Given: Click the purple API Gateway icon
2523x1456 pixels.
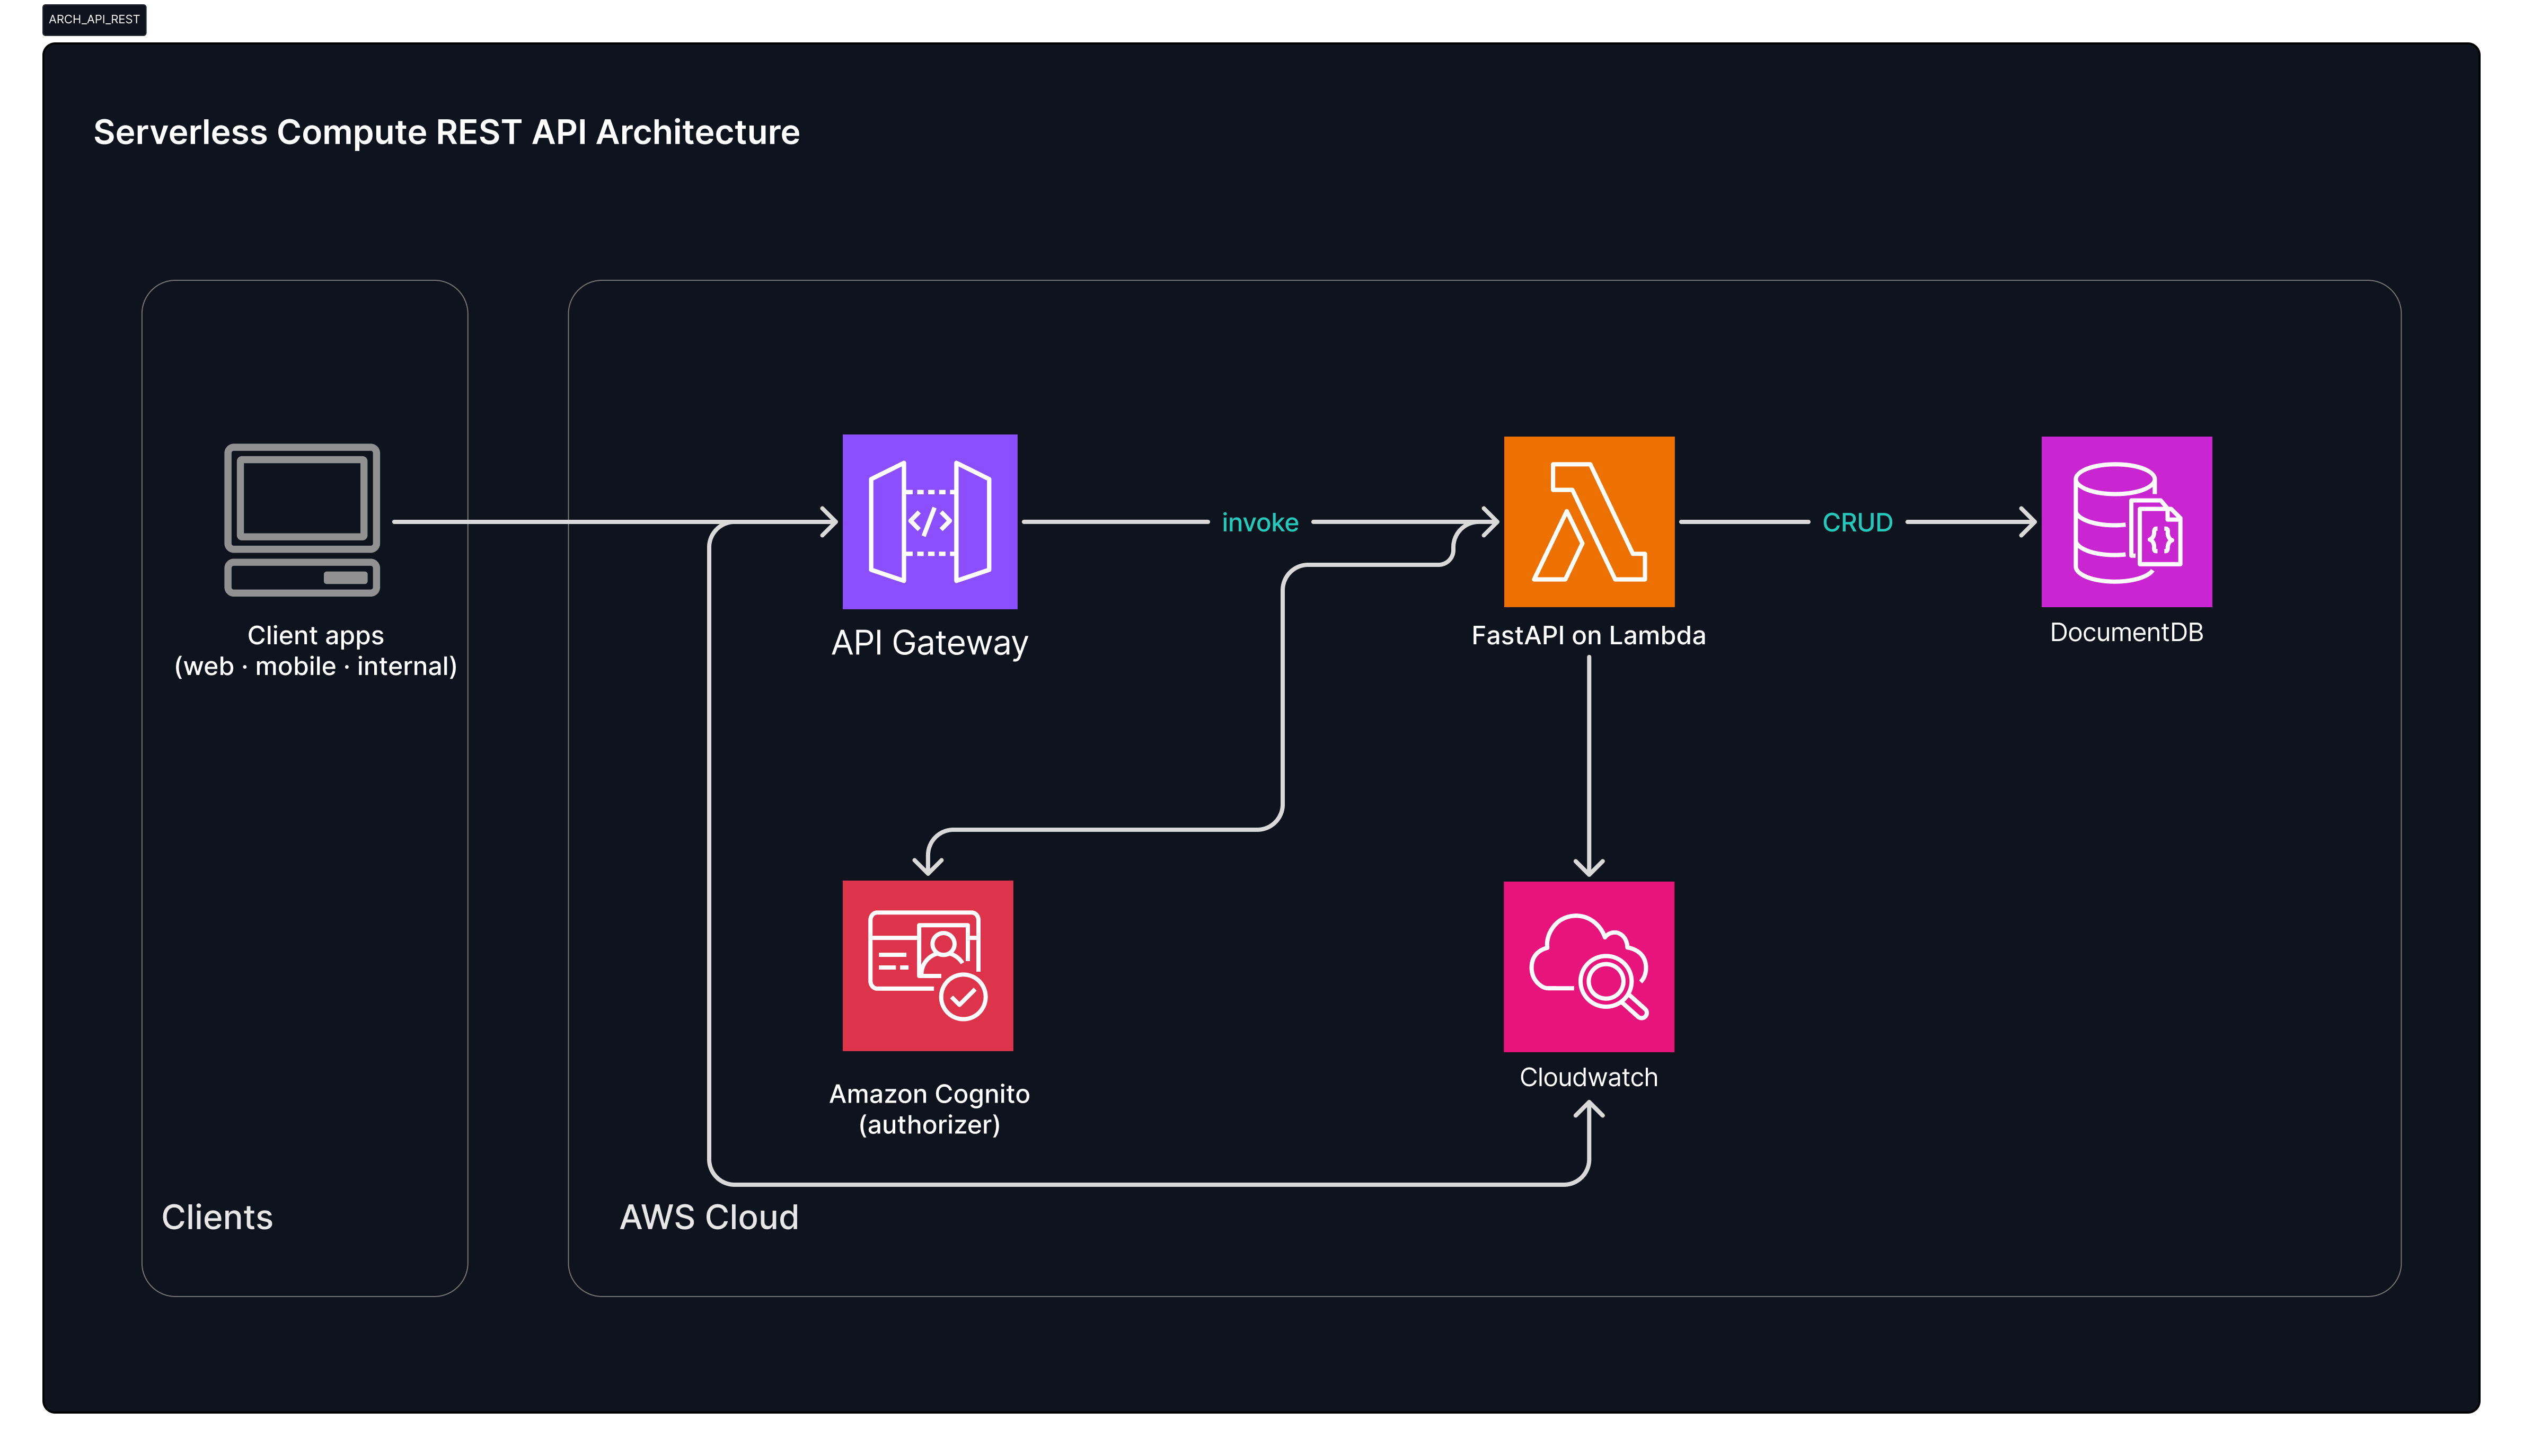Looking at the screenshot, I should (x=929, y=521).
